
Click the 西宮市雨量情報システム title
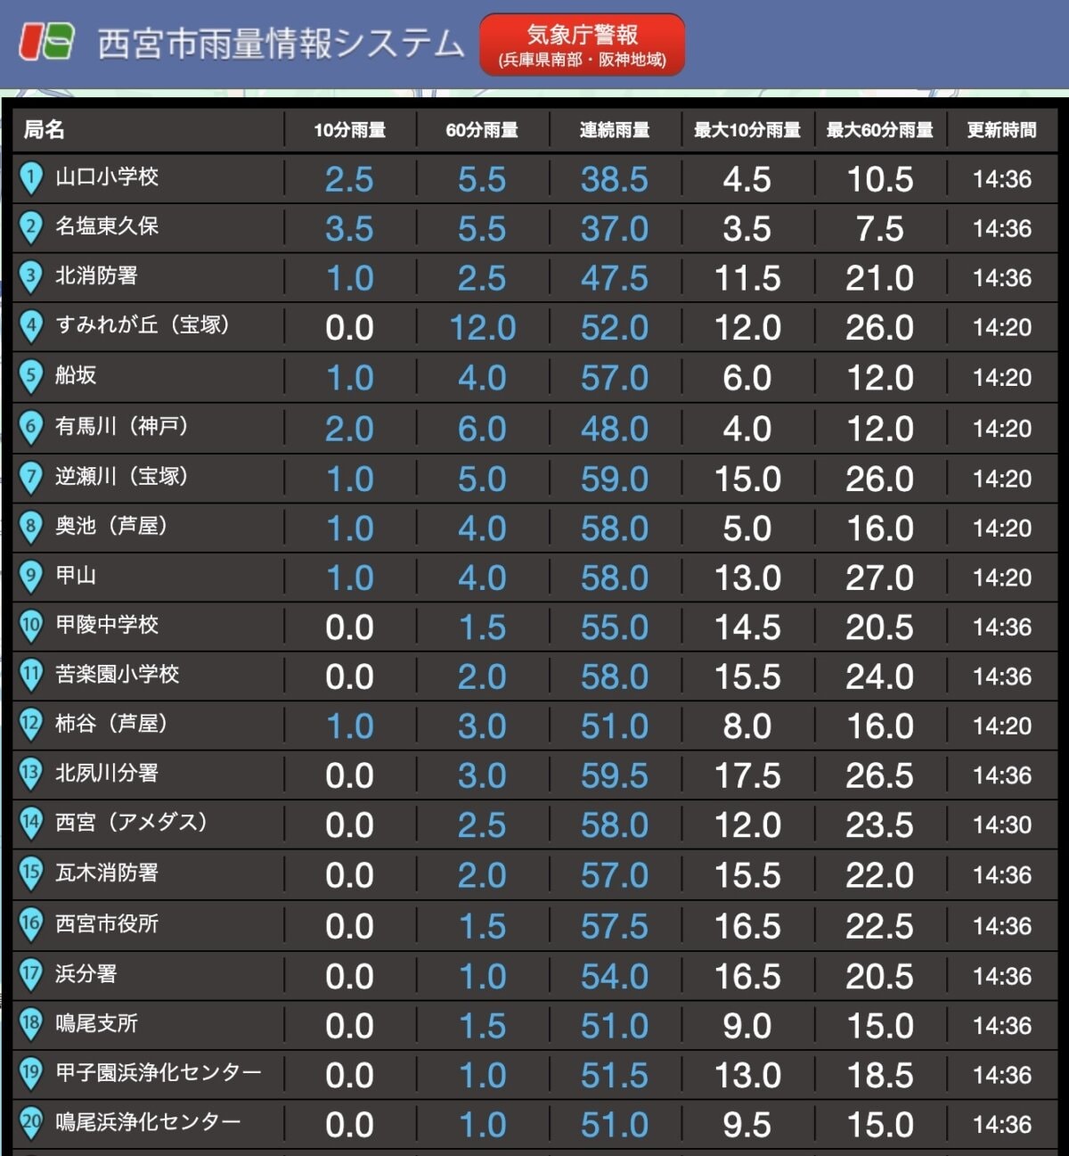(x=281, y=43)
